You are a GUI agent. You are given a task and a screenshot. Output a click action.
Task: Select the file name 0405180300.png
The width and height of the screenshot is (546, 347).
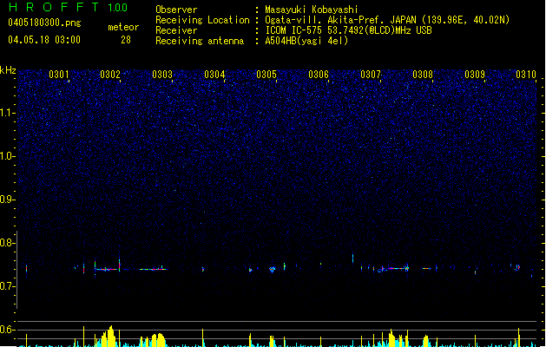point(44,23)
